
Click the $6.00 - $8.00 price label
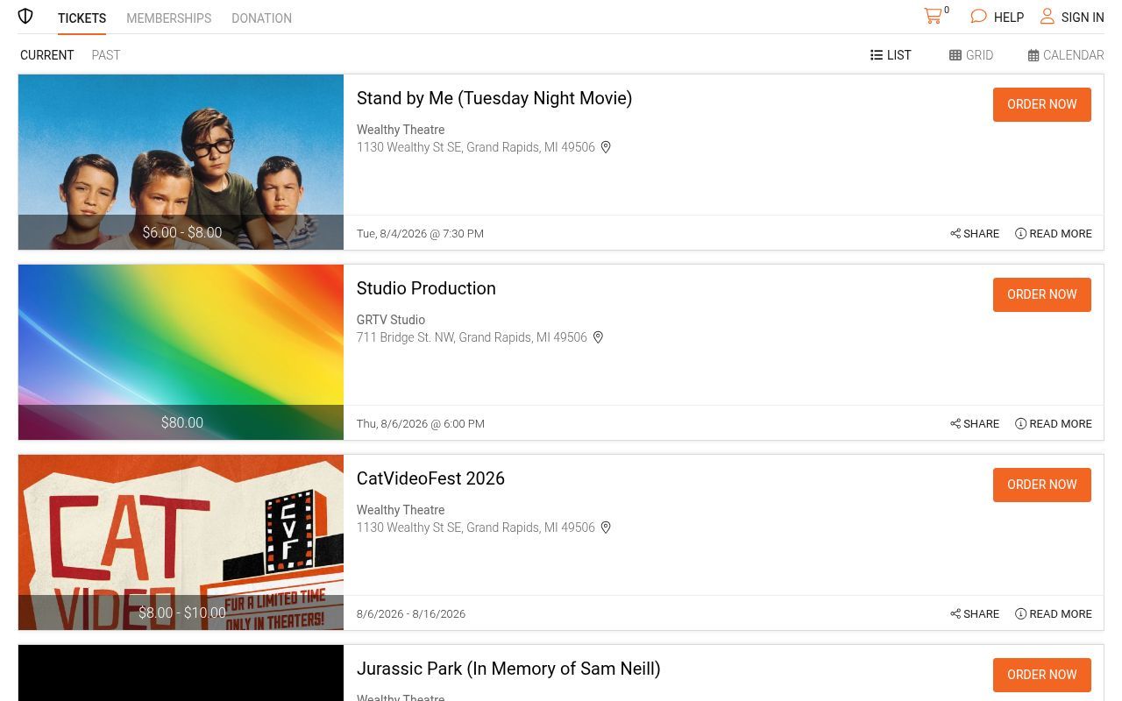pyautogui.click(x=182, y=232)
